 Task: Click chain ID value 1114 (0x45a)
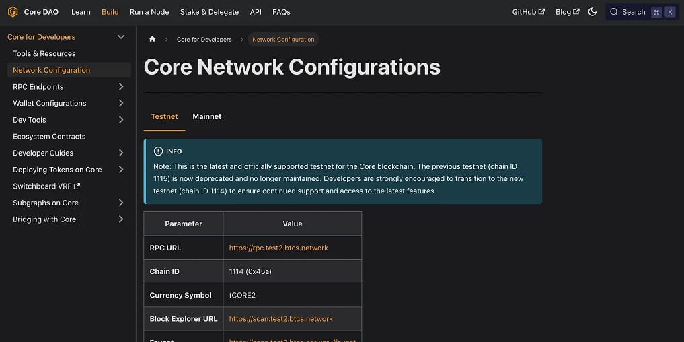[x=250, y=271]
